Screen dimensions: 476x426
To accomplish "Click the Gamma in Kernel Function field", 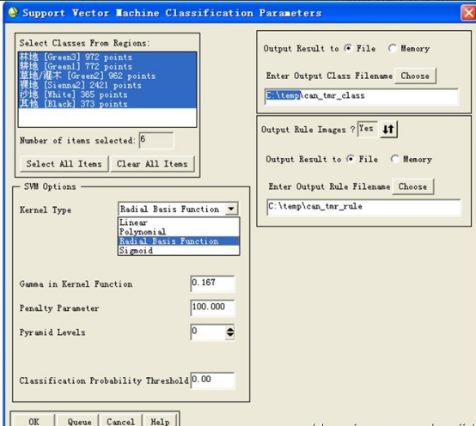I will pos(212,283).
